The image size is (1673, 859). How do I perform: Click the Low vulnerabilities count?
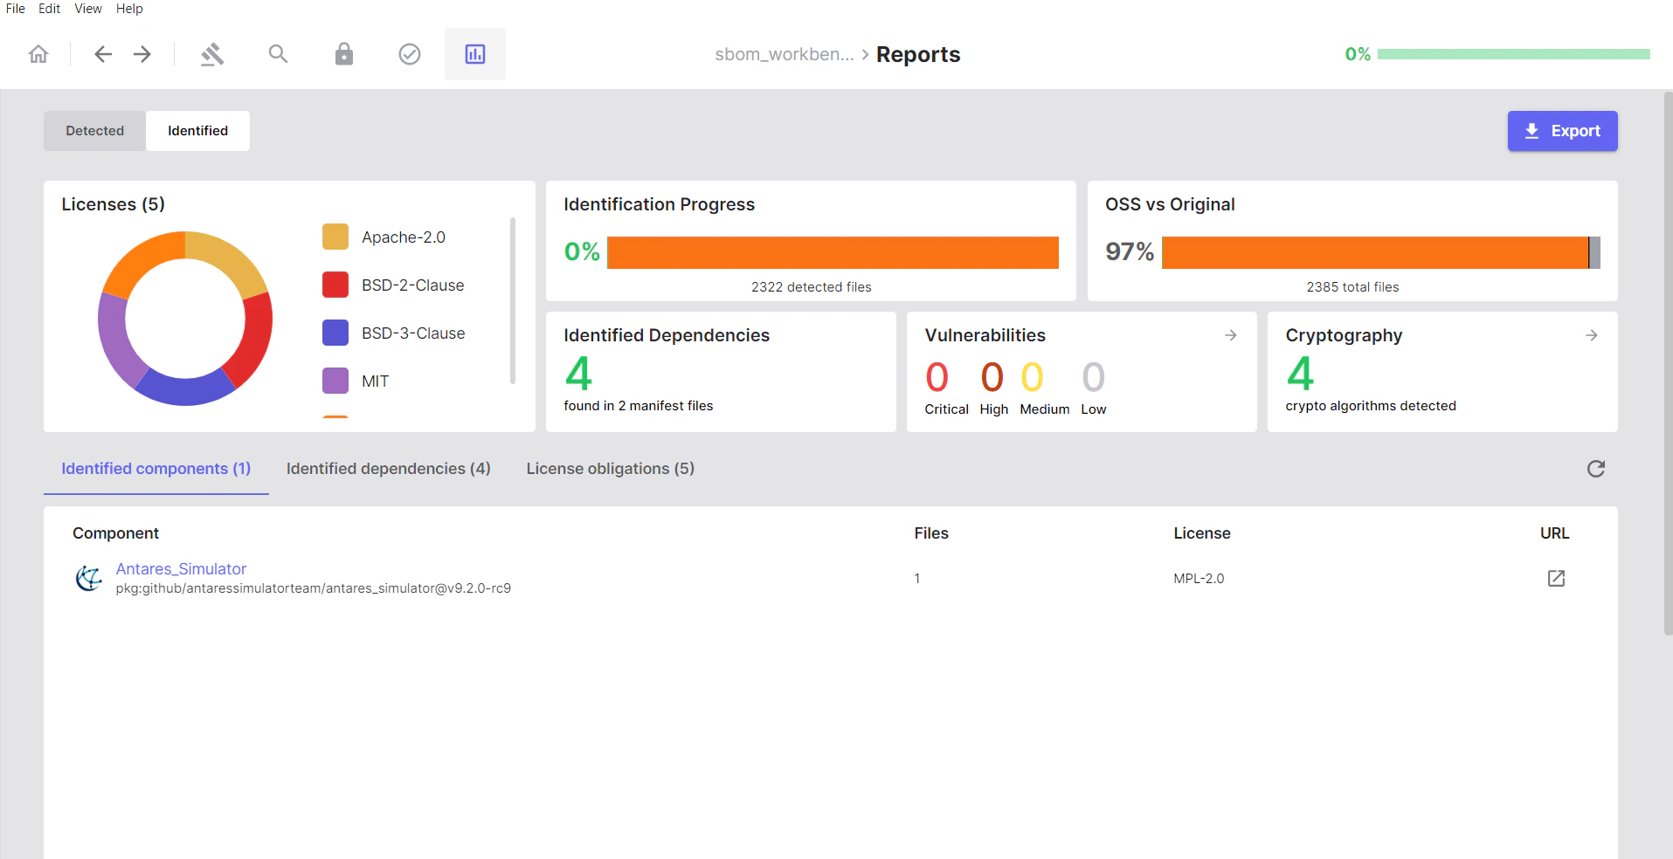[x=1093, y=377]
